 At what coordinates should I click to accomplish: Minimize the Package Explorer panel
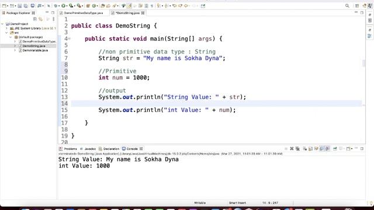tap(47, 13)
